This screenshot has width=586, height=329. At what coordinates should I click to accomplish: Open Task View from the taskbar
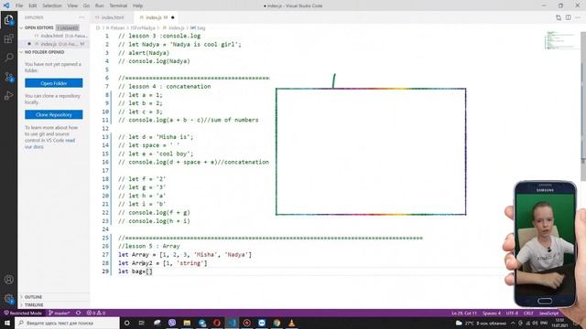142,323
